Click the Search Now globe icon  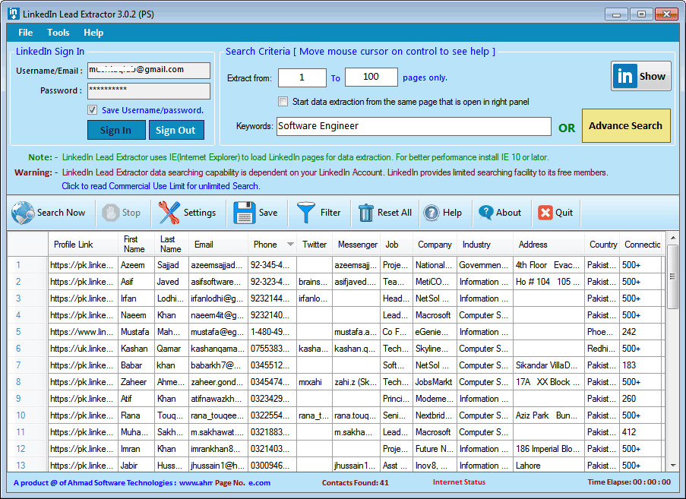(x=24, y=213)
